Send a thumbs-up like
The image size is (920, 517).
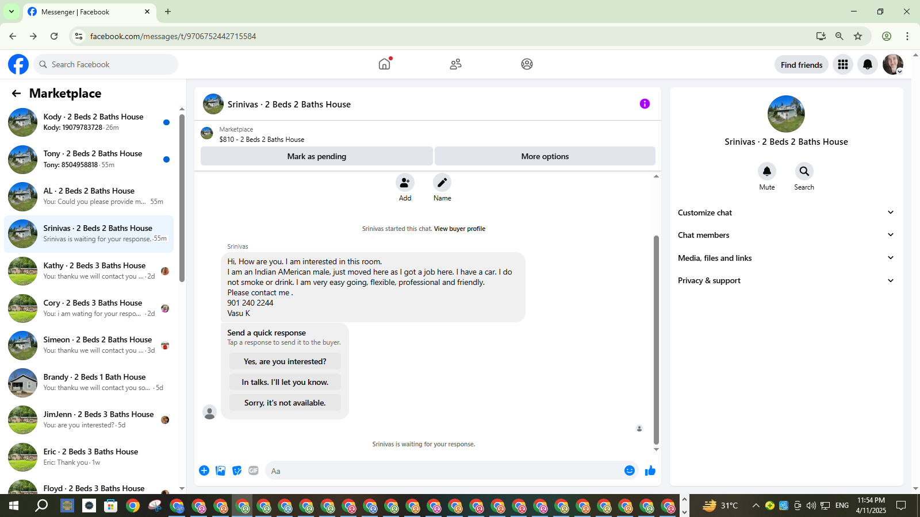(x=650, y=471)
